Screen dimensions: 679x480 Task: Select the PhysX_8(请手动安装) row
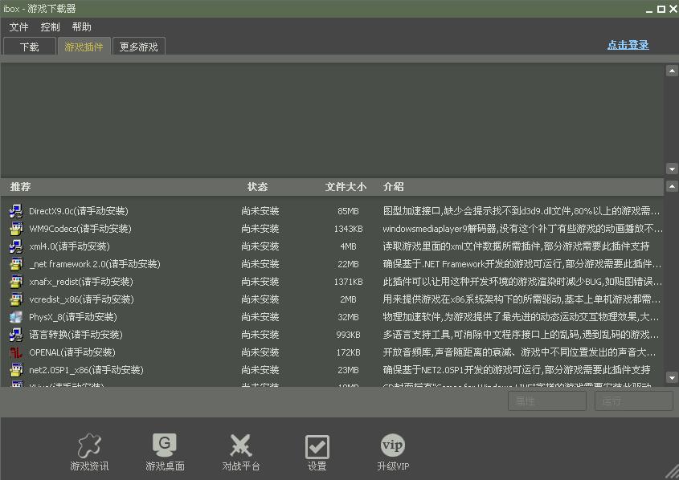point(332,317)
